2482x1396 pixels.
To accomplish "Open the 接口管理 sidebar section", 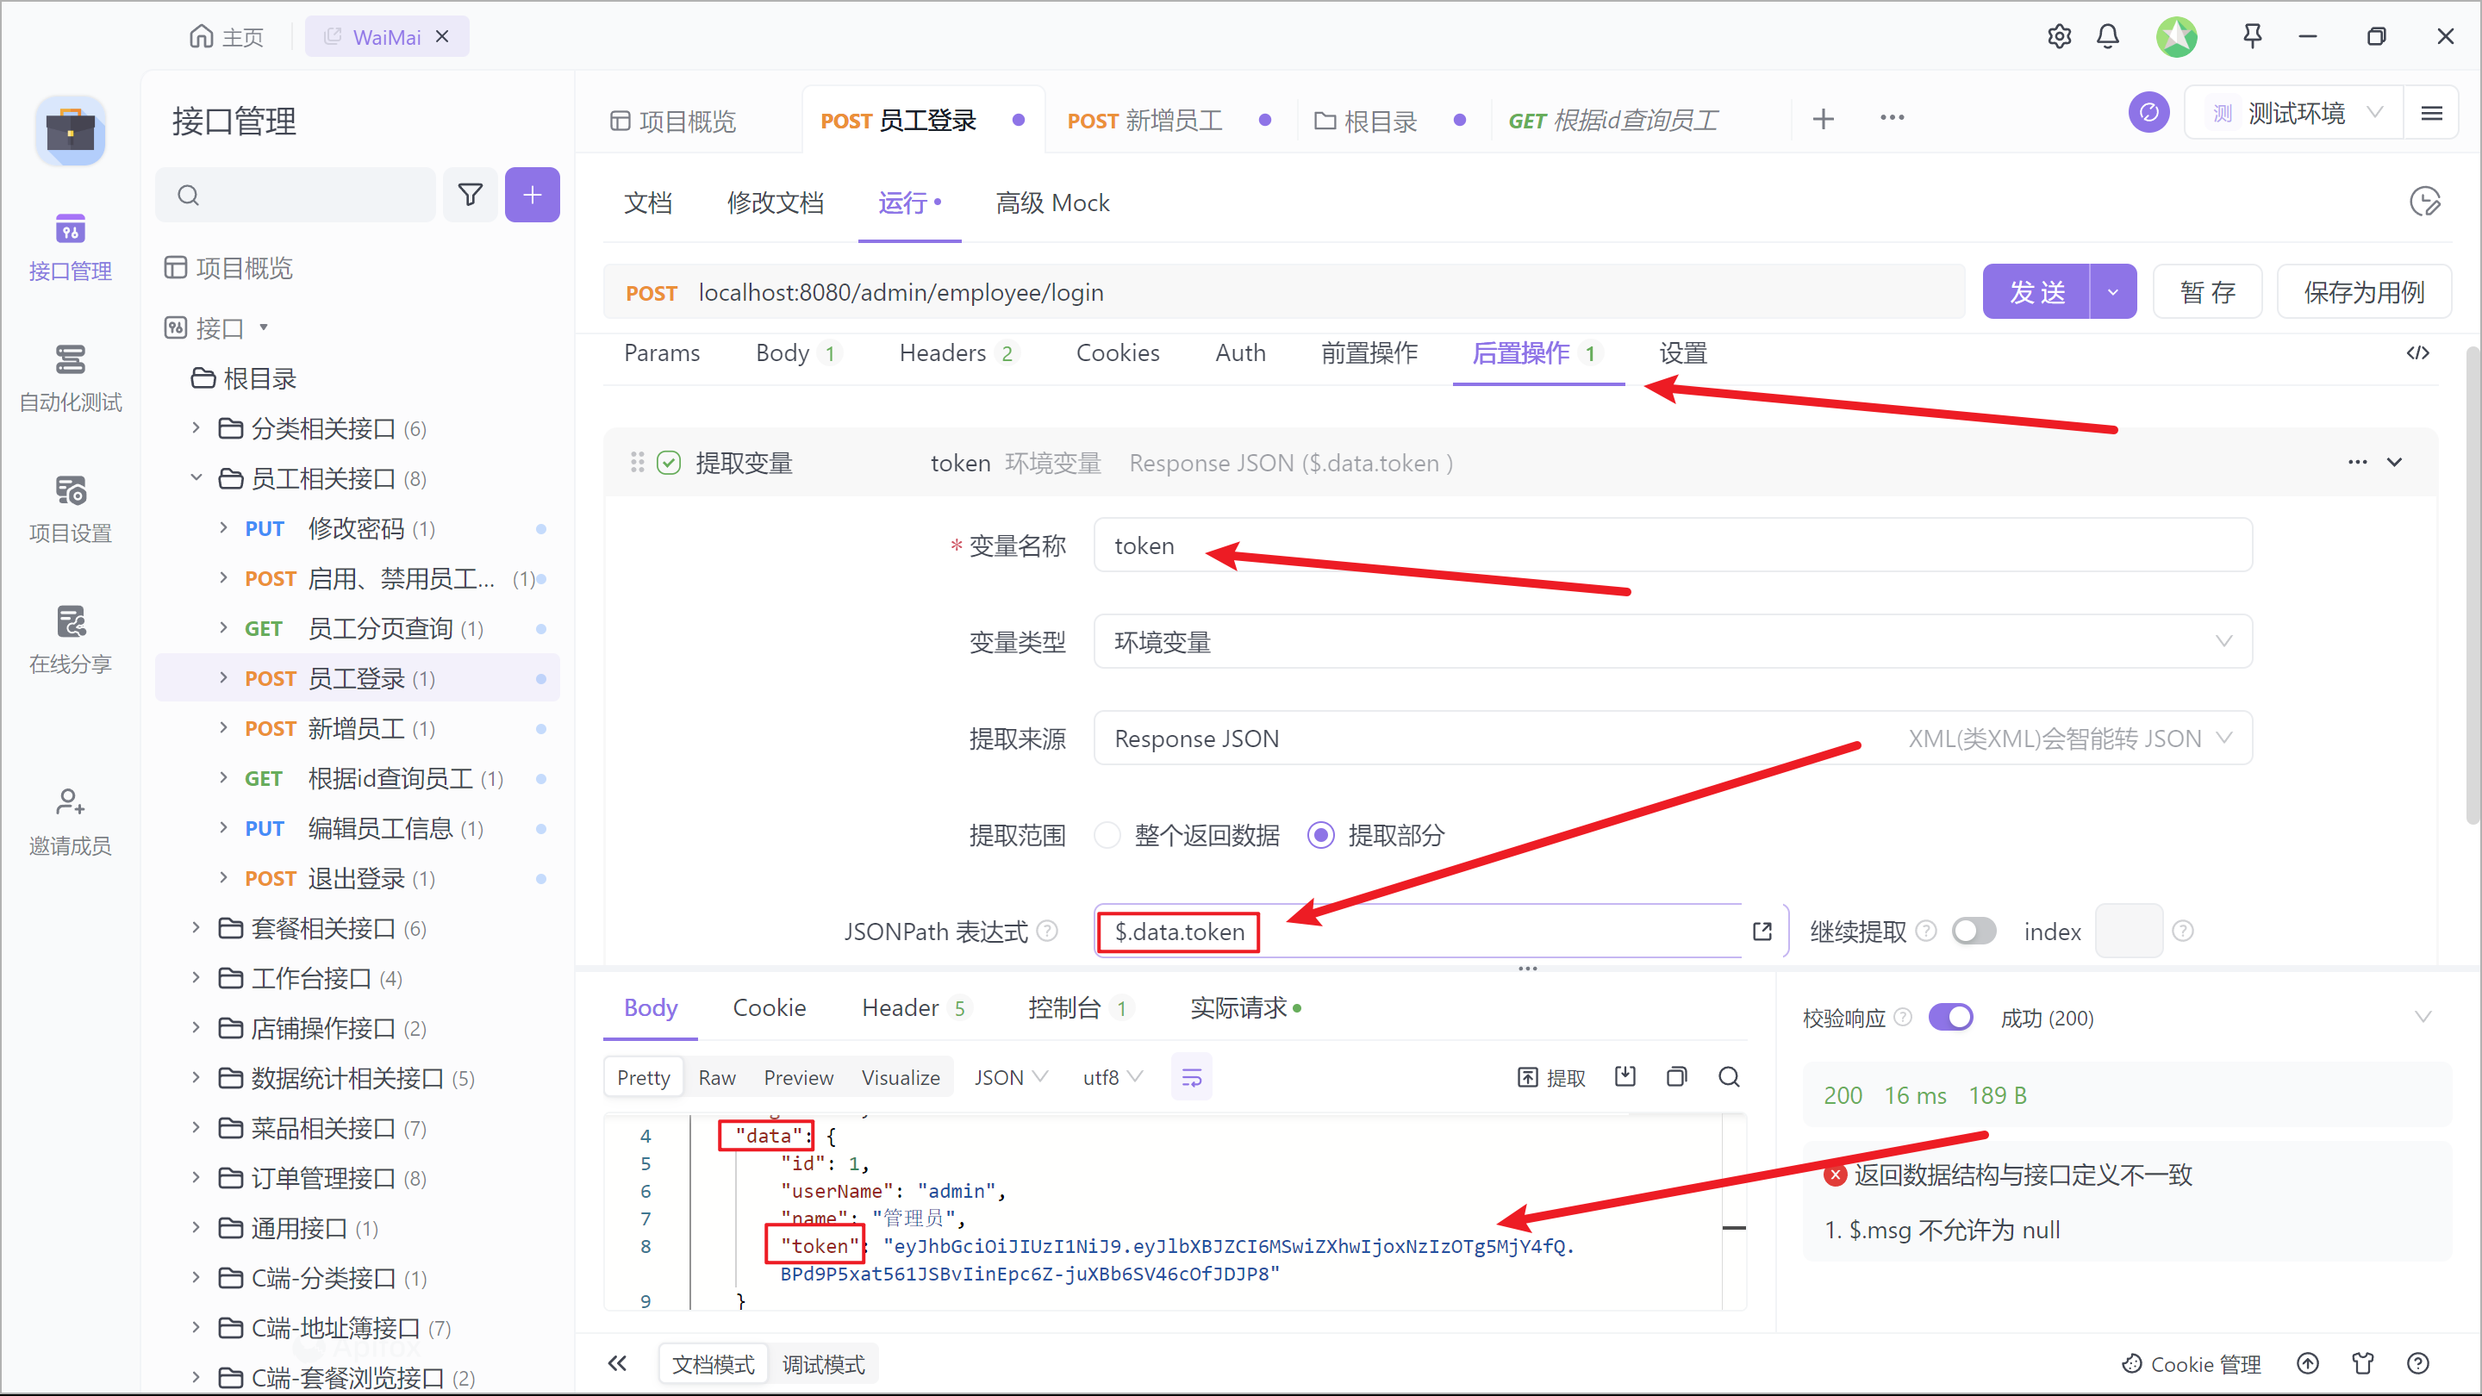I will point(69,246).
